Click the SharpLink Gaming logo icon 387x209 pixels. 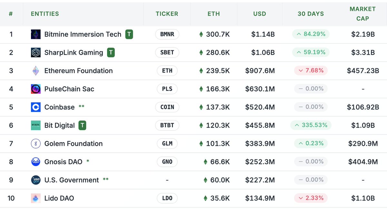click(36, 52)
